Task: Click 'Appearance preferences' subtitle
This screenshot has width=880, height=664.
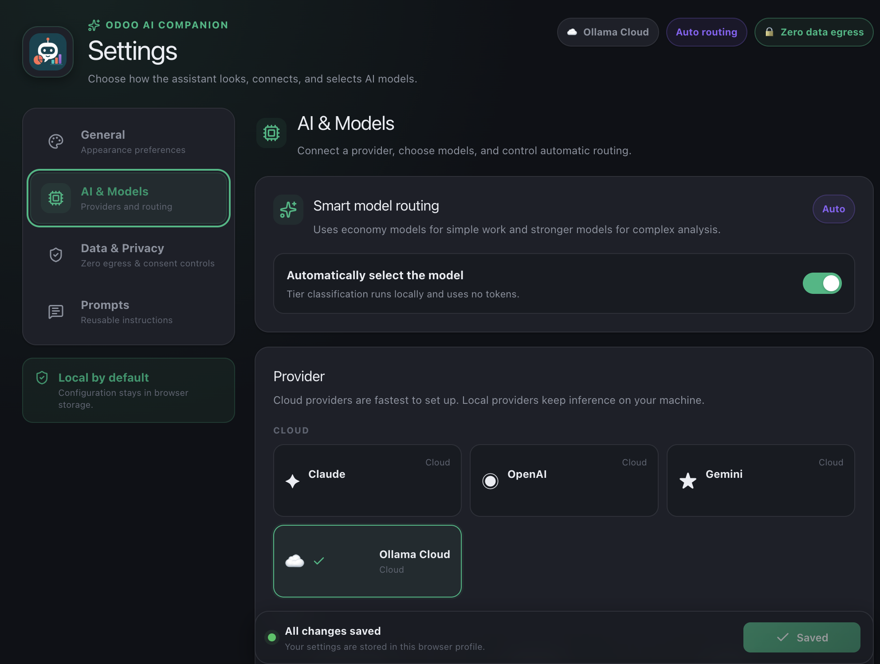Action: (x=133, y=150)
